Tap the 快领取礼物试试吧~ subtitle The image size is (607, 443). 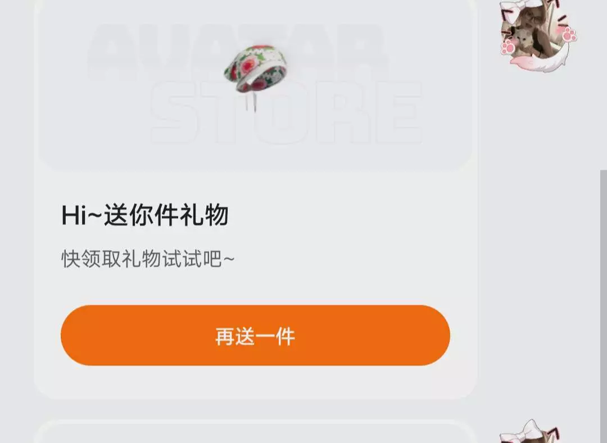coord(148,259)
